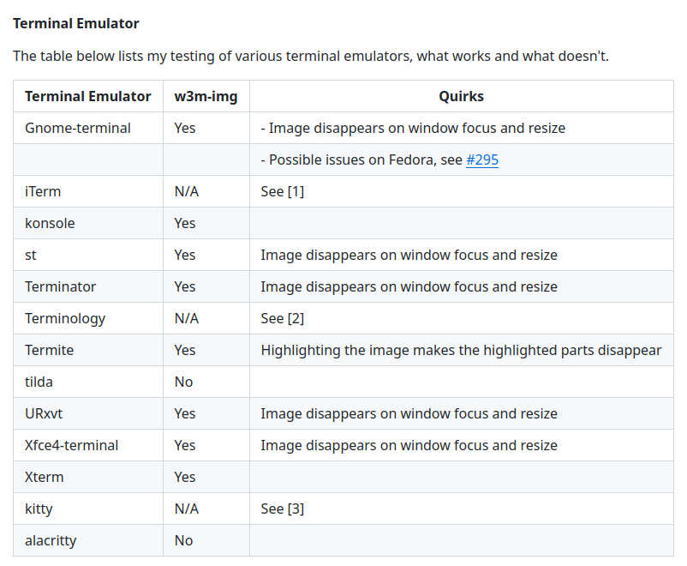Viewport: 687px width, 566px height.
Task: Click the "No" value in the tilda row
Action: (x=183, y=382)
